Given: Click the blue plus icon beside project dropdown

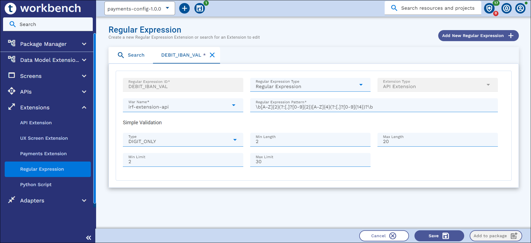Looking at the screenshot, I should (184, 8).
